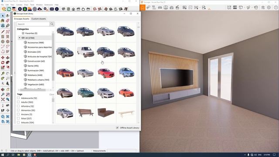The width and height of the screenshot is (279, 157).
Task: Click the Asset Library search field
Action: point(33,24)
